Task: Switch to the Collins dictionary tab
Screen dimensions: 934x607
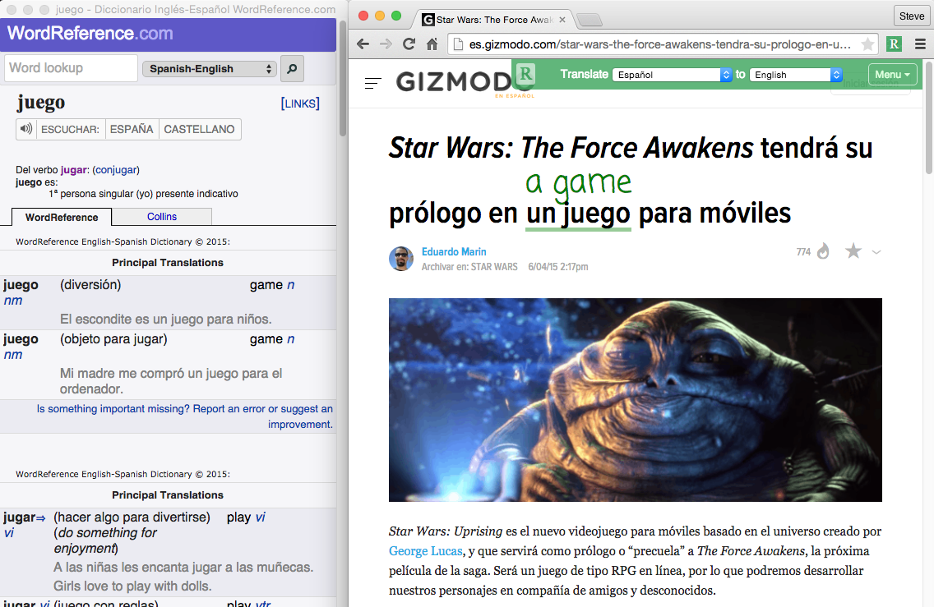Action: point(162,217)
